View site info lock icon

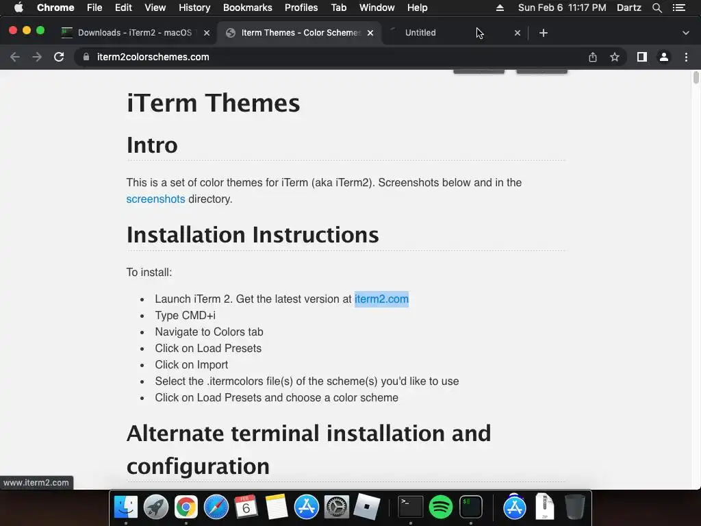coord(86,57)
